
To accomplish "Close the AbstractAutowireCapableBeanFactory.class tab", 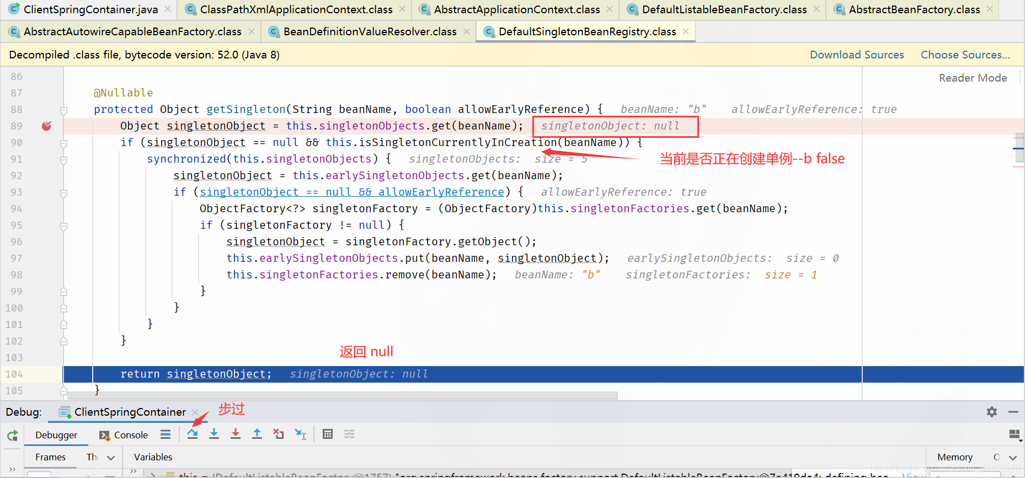I will [252, 31].
